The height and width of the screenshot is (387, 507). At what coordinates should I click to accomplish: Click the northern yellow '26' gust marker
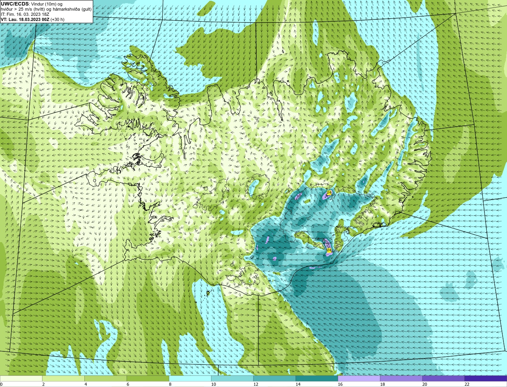pos(329,192)
